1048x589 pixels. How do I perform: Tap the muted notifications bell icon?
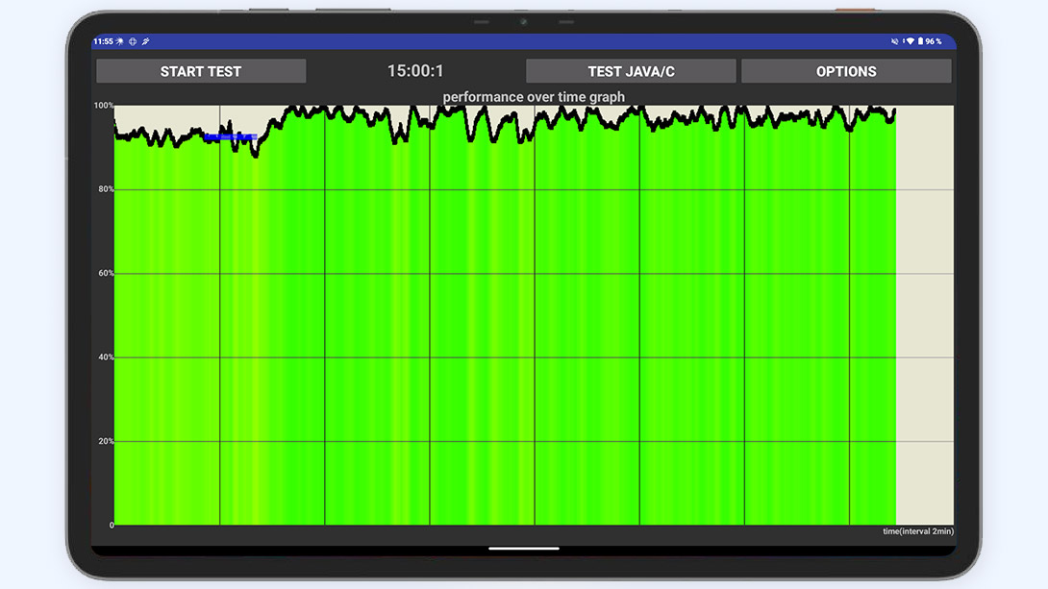(x=894, y=41)
